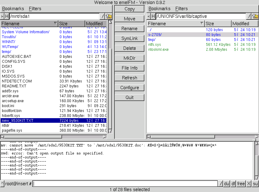Click the right pane's '<' switch button
Image resolution: width=259 pixels, height=192 pixels.
tap(149, 16)
